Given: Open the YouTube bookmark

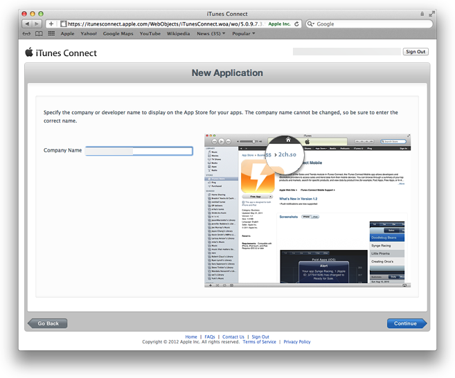Looking at the screenshot, I should click(x=150, y=34).
